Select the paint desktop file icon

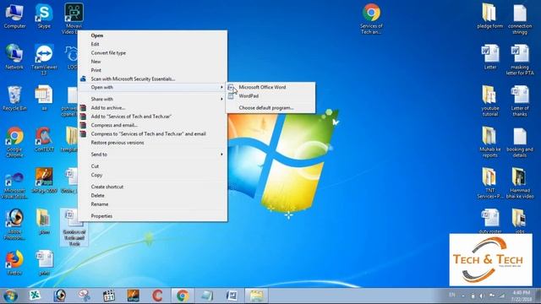pos(44,263)
